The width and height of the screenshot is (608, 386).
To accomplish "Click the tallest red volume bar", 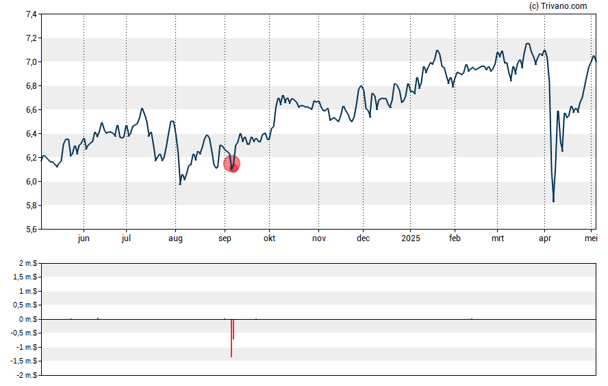I will tap(231, 338).
